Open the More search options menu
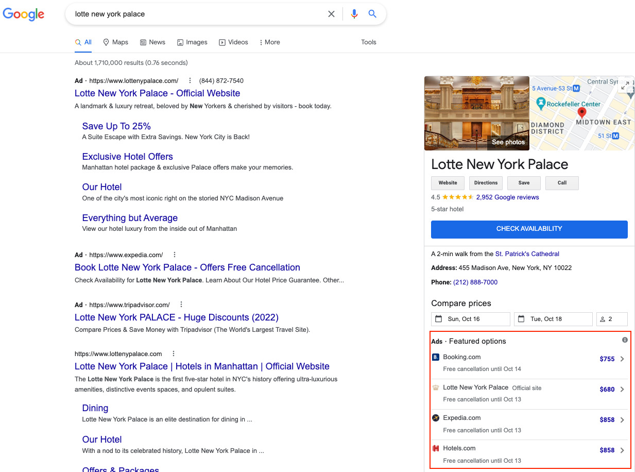The height and width of the screenshot is (472, 635). [x=269, y=42]
